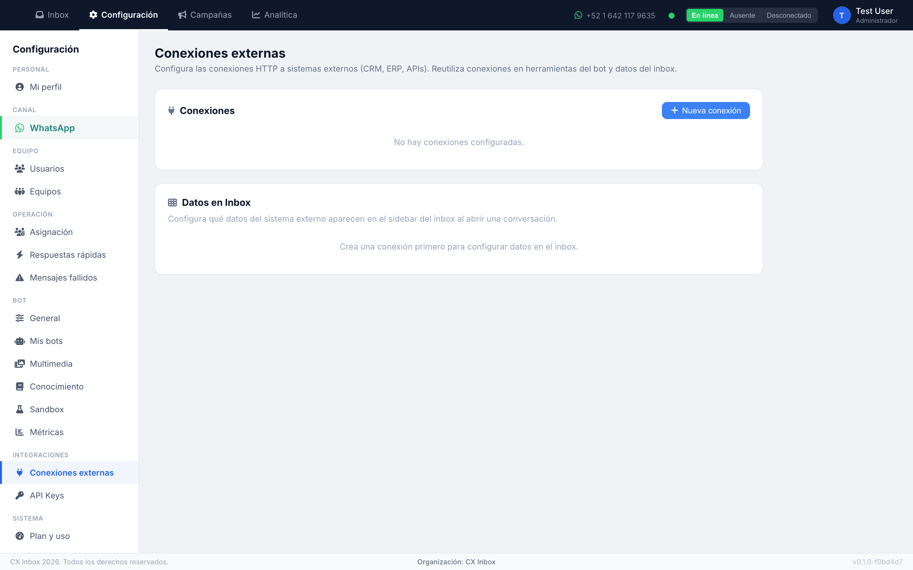Image resolution: width=913 pixels, height=570 pixels.
Task: Click 'Crea una conexión primero' message
Action: point(459,247)
